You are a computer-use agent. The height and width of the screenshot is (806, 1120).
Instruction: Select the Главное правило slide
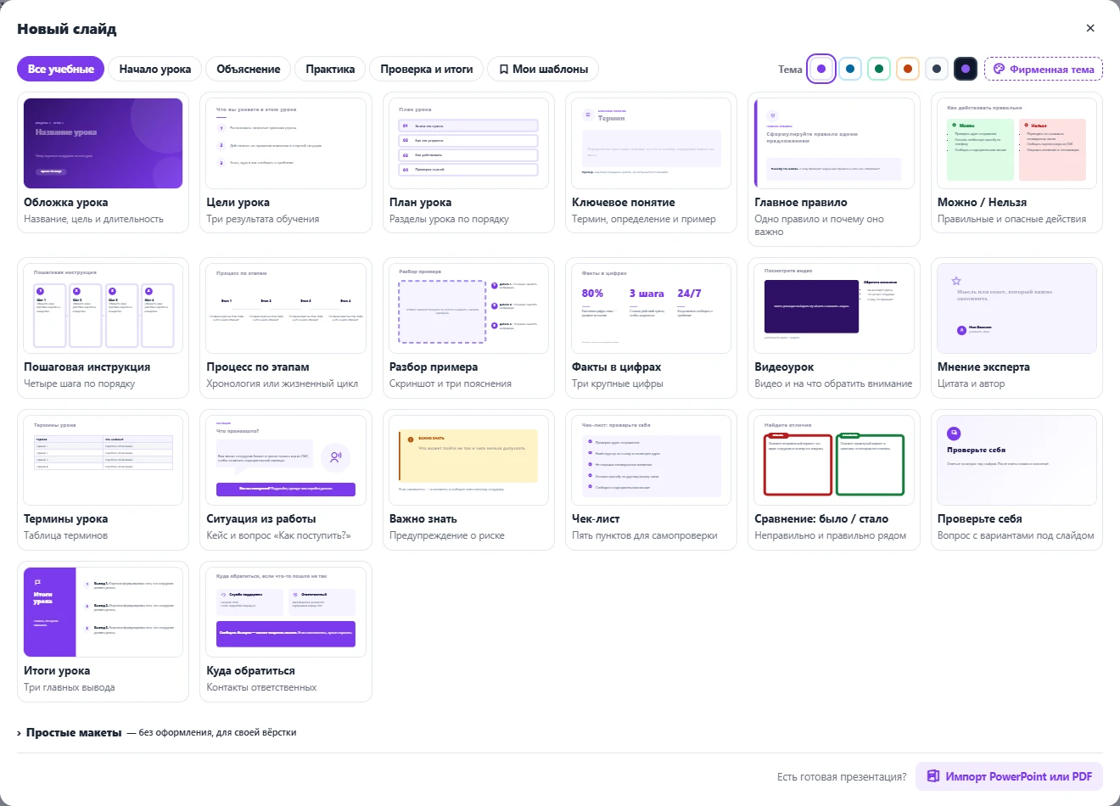click(x=834, y=169)
